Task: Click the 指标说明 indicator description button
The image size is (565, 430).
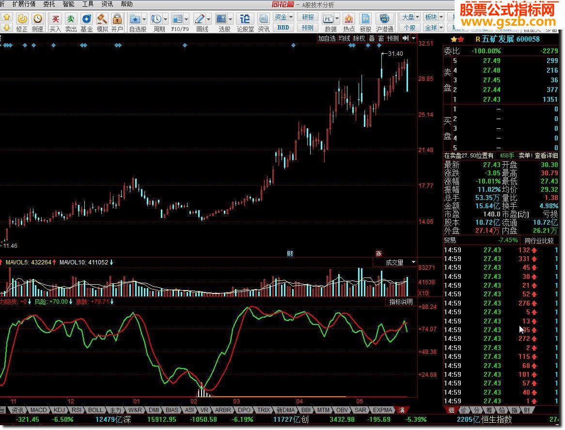Action: (401, 302)
